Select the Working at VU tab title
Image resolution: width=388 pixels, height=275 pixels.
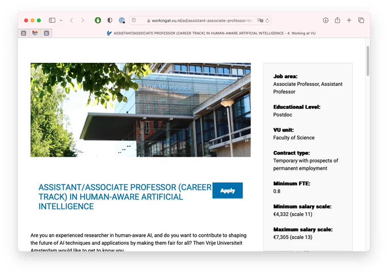215,33
